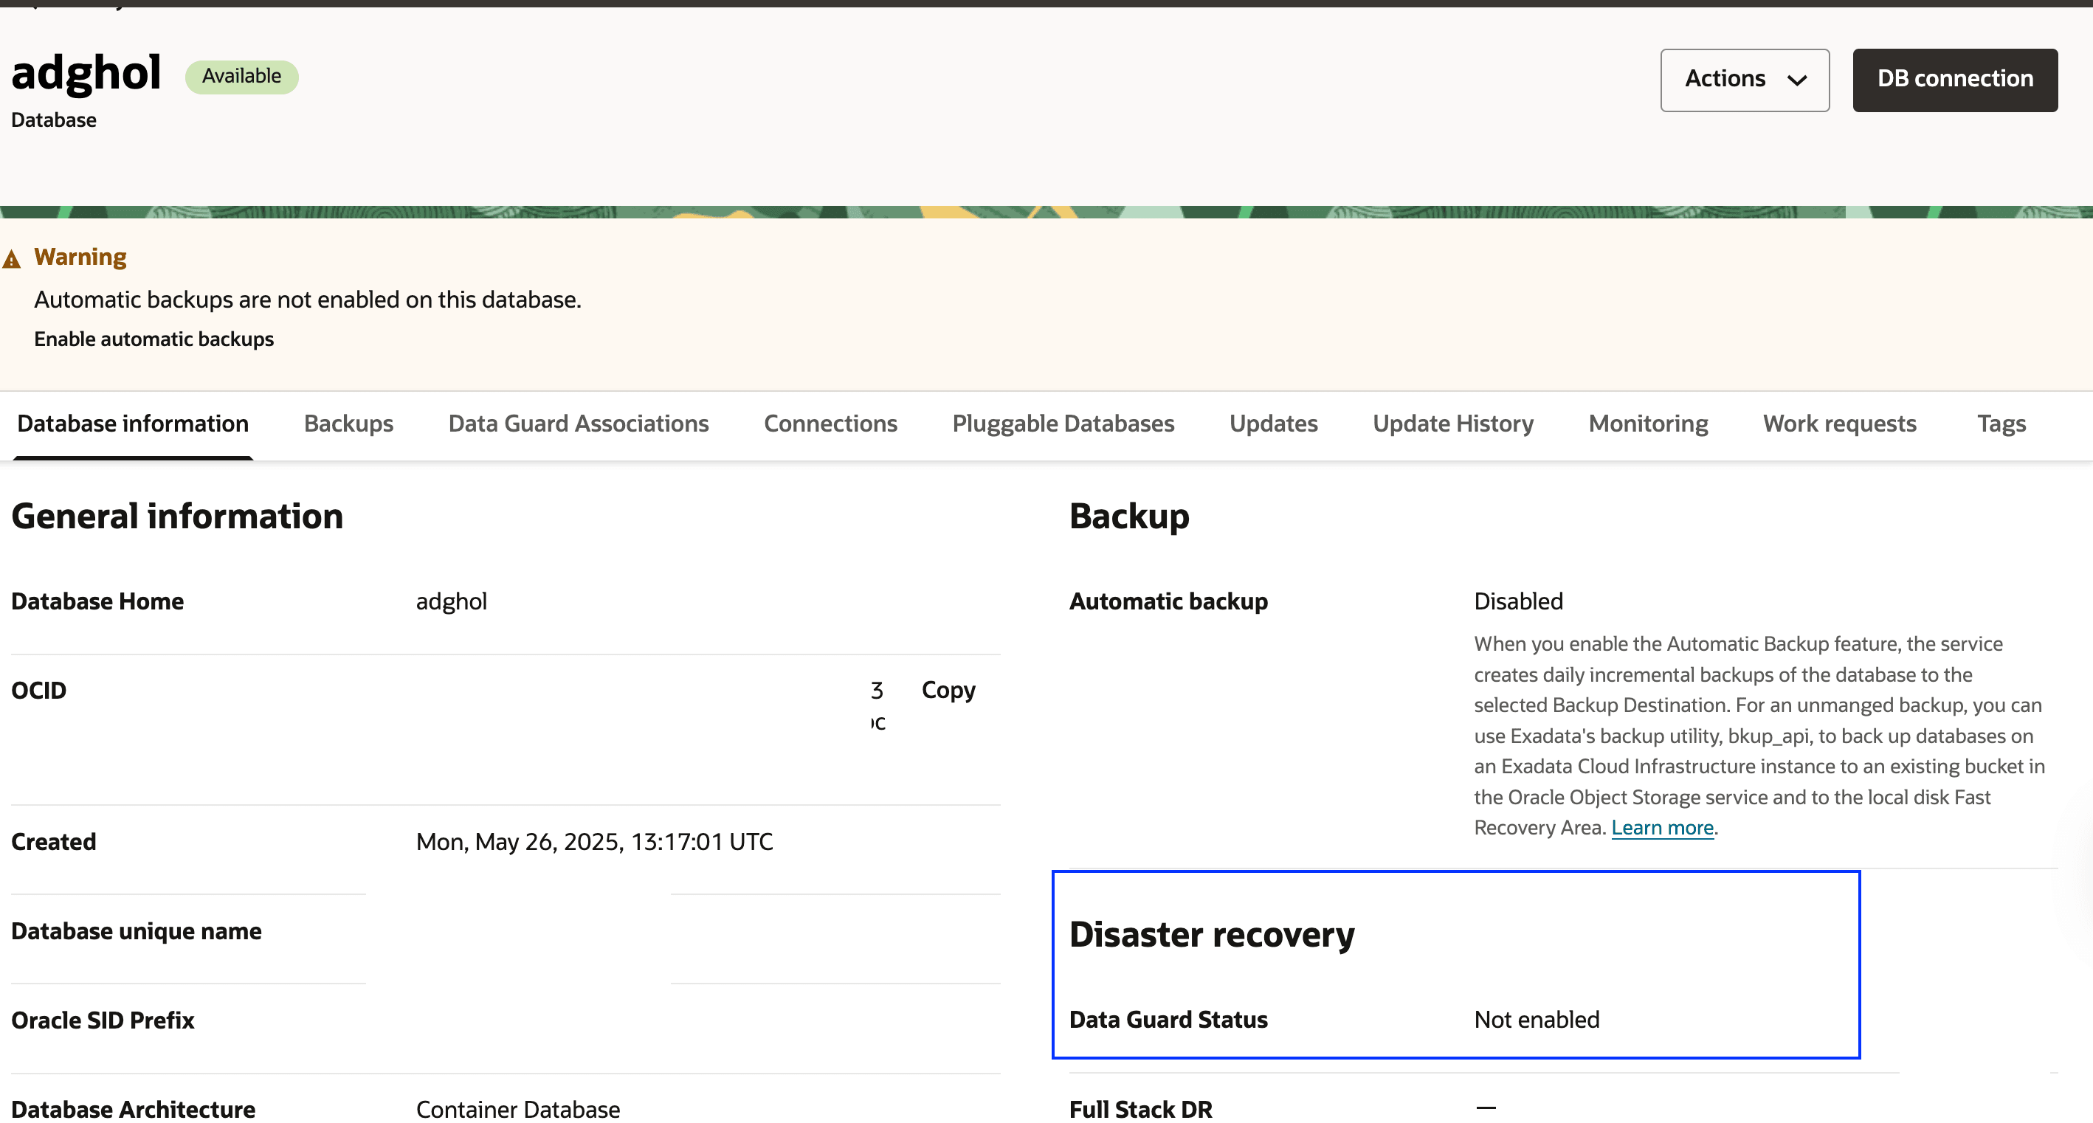View the Updates tab
The height and width of the screenshot is (1123, 2093).
coord(1273,424)
